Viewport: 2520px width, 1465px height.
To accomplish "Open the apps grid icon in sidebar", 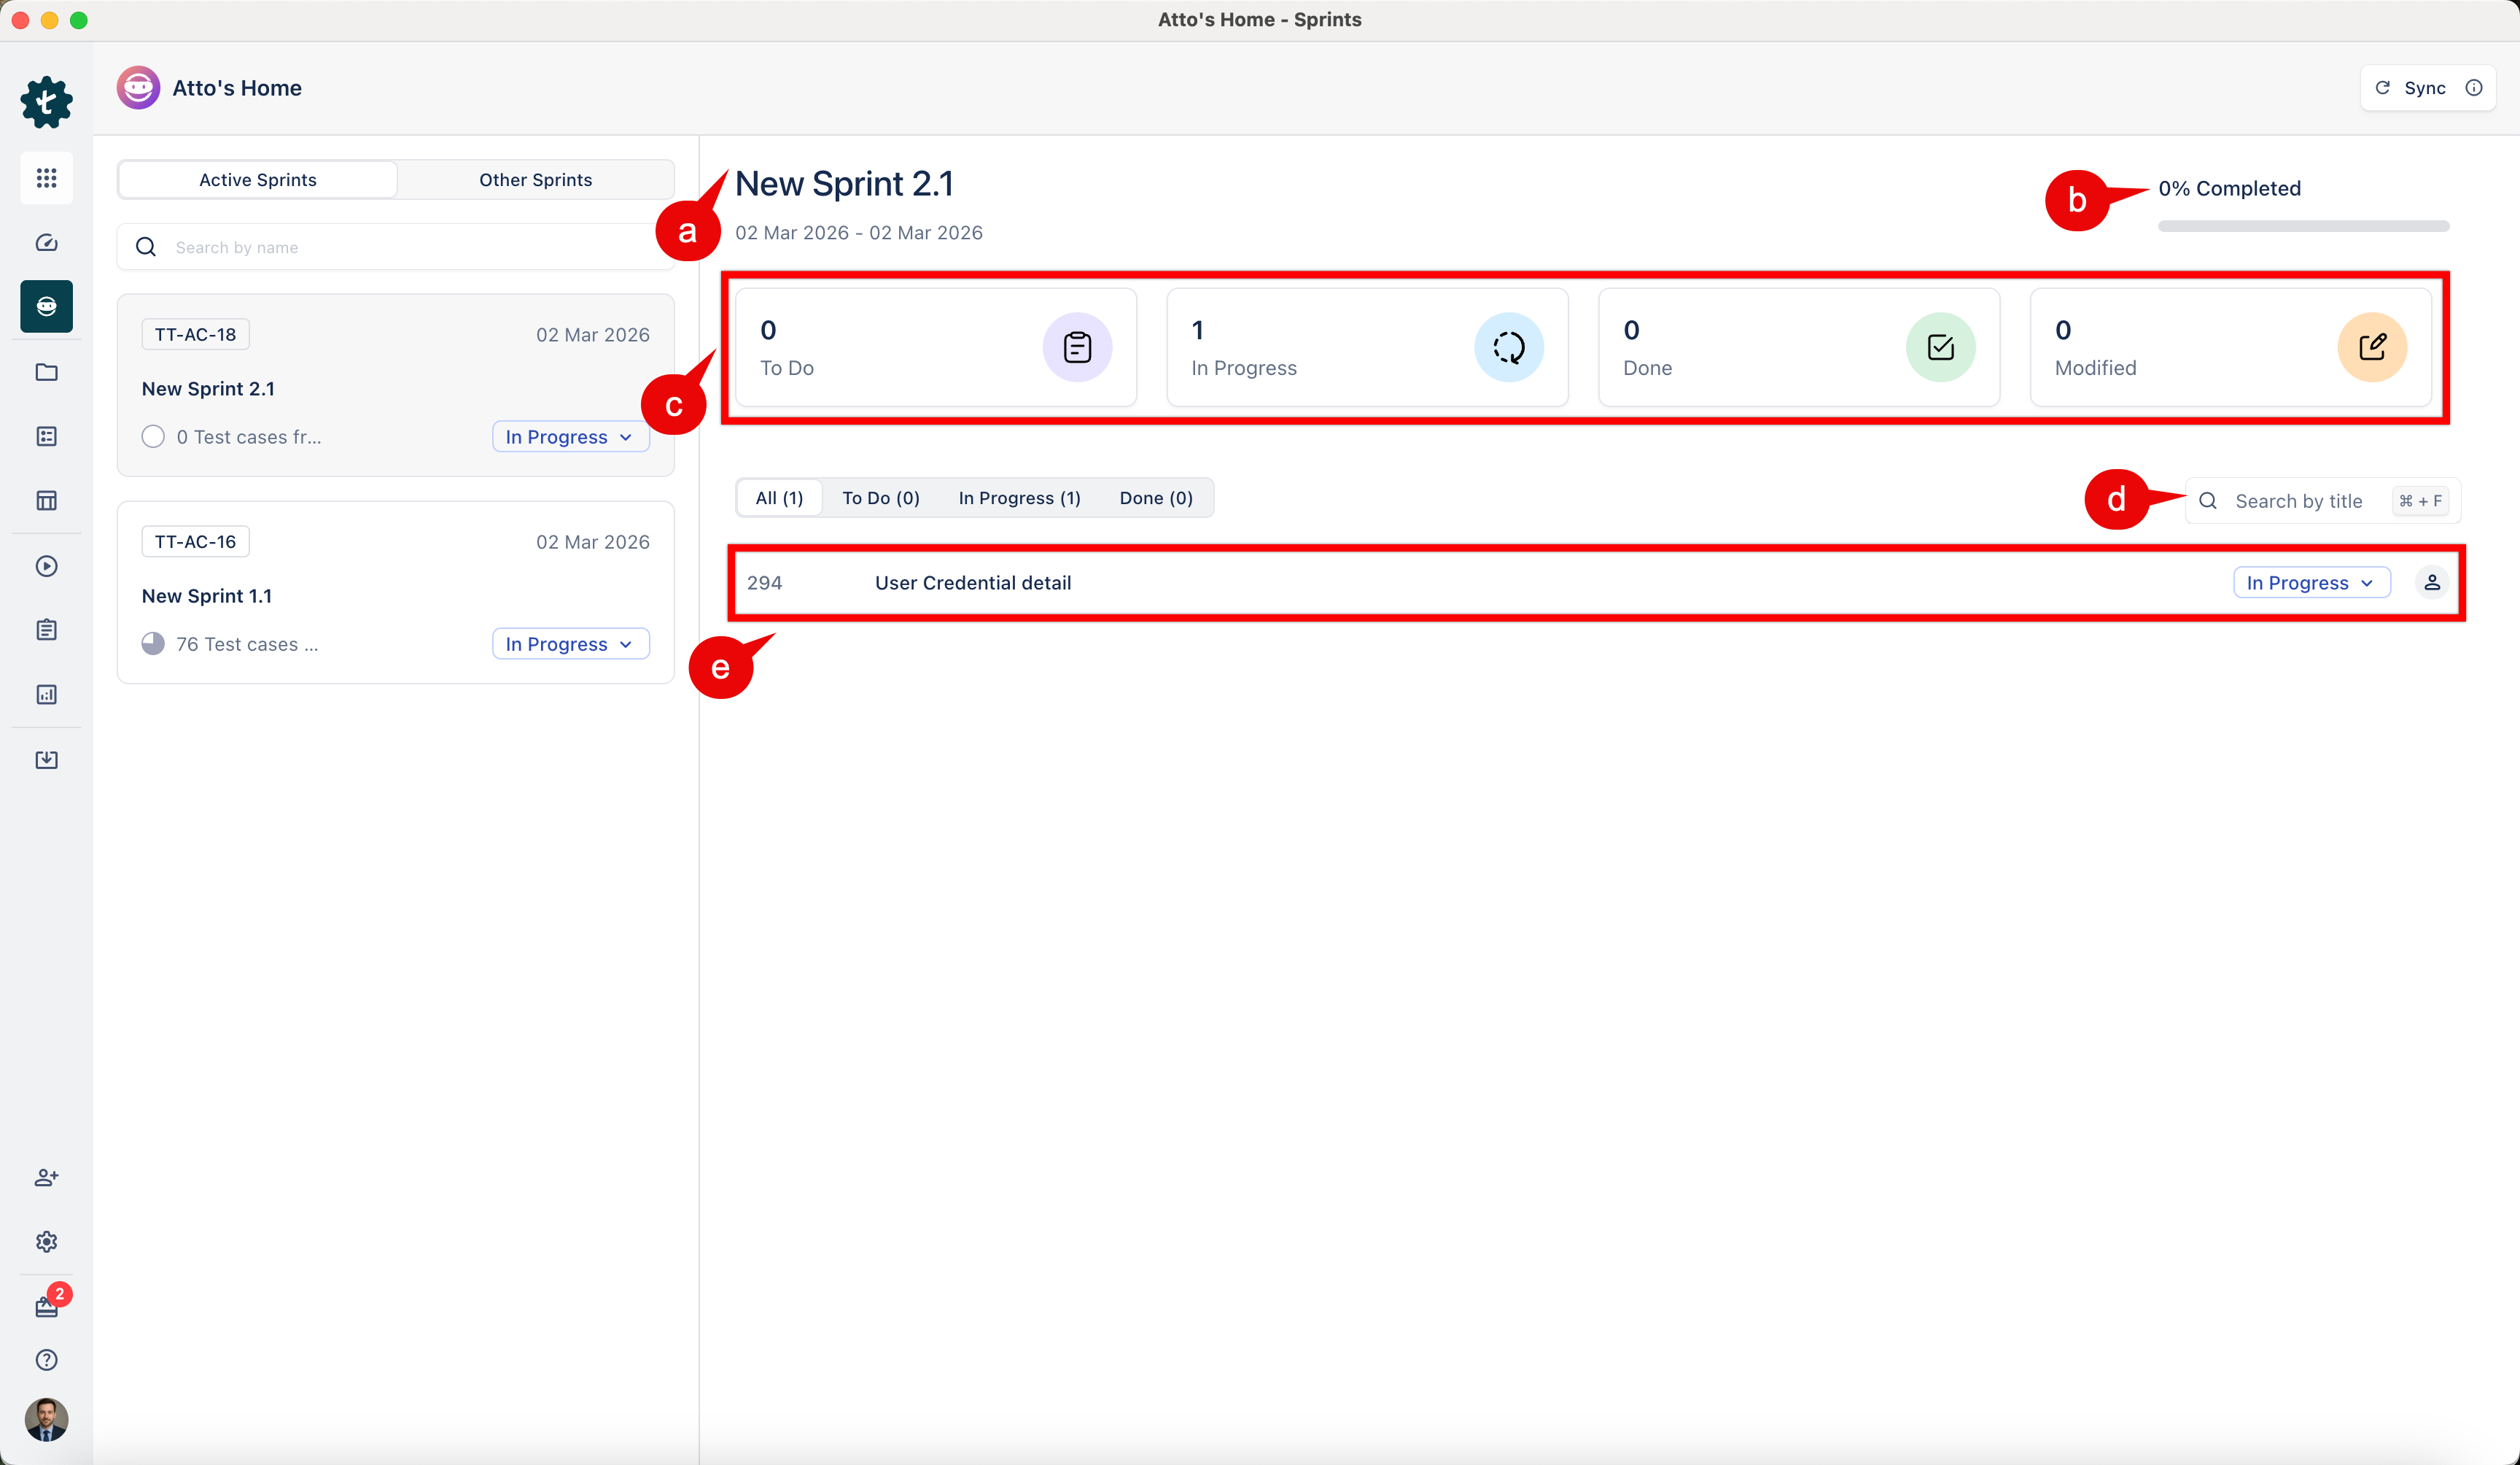I will [x=46, y=178].
